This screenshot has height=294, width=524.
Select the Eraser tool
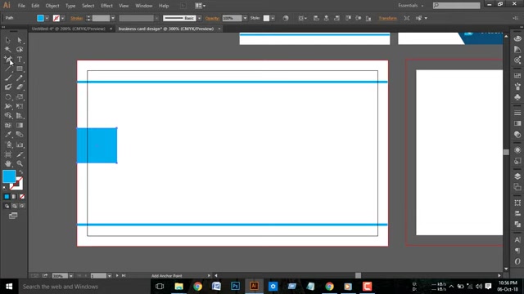20,87
